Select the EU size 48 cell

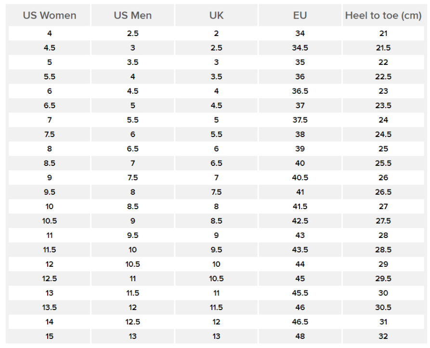300,336
